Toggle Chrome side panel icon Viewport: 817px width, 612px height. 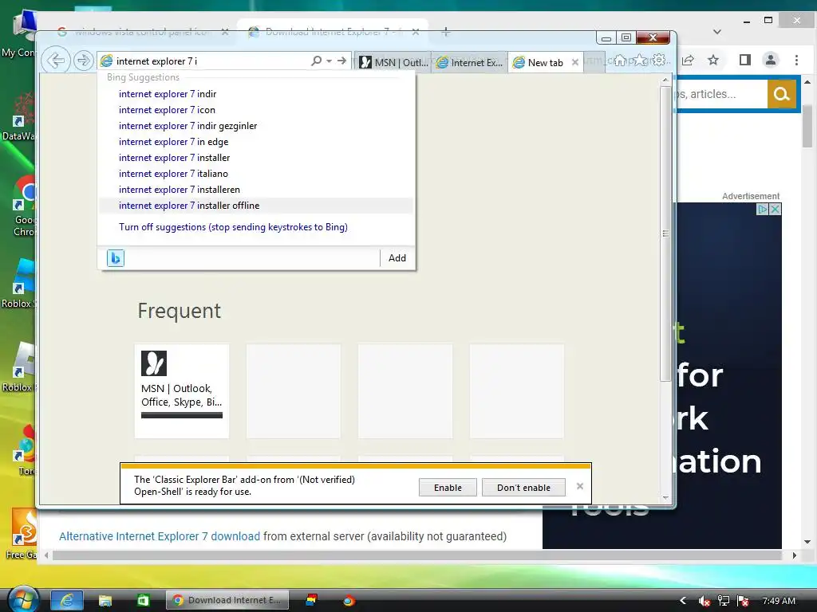point(745,61)
